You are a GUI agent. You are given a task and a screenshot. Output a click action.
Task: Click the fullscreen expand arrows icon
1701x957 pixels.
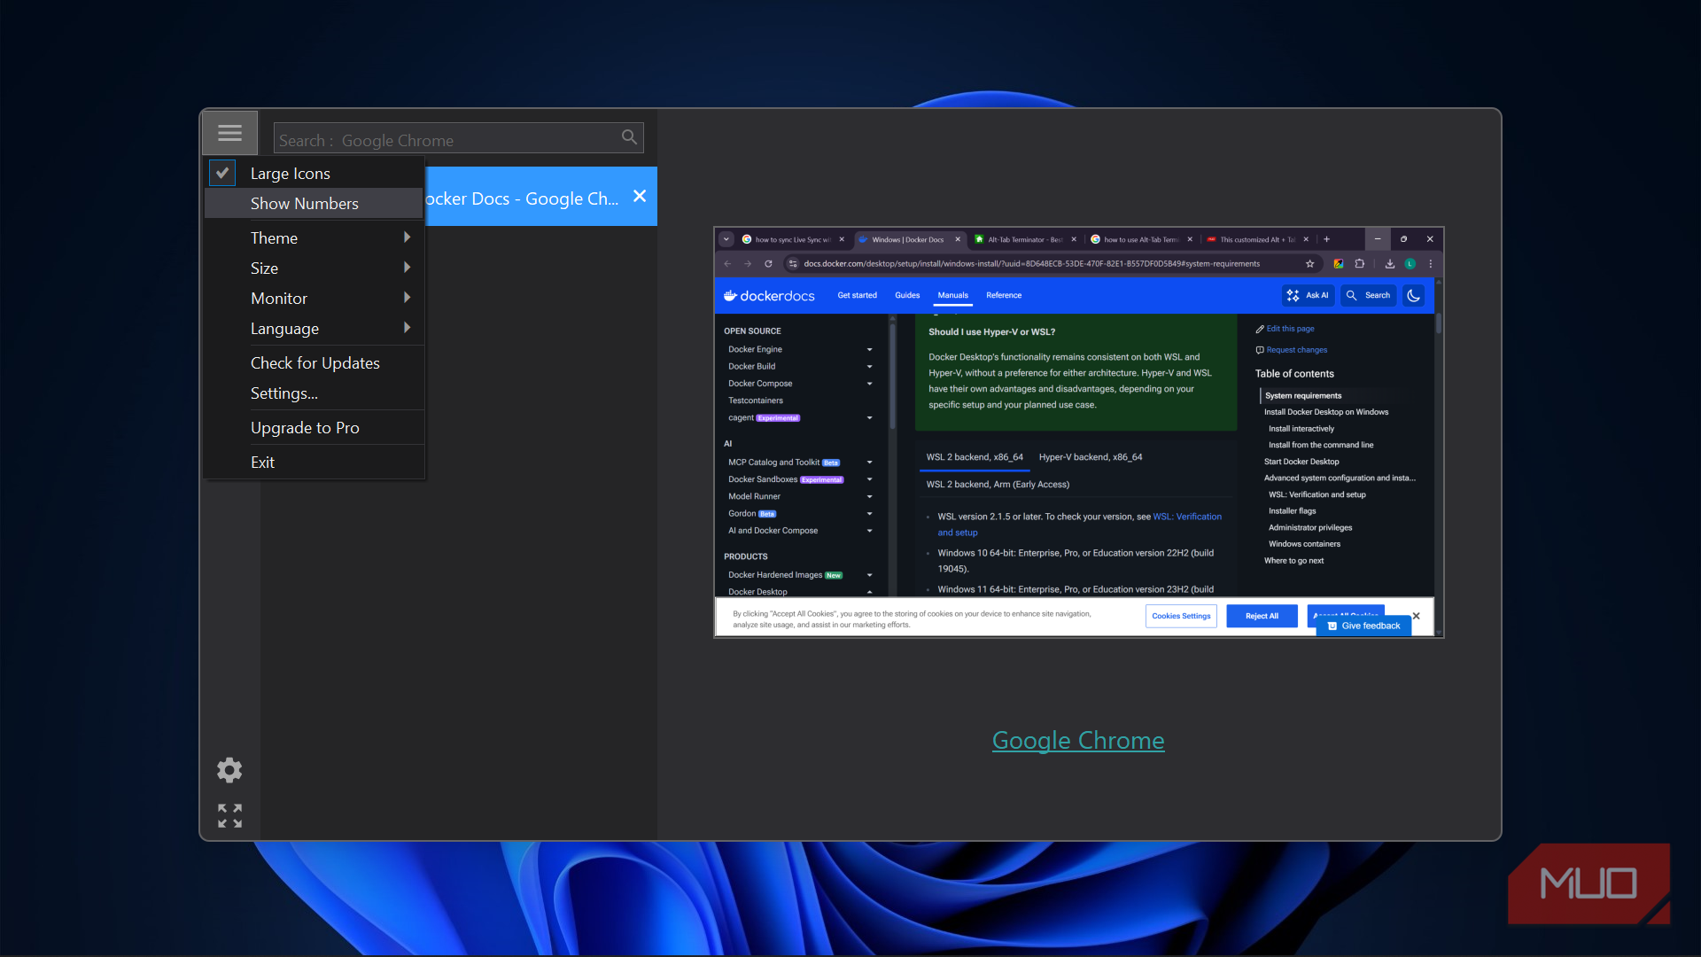pos(229,815)
